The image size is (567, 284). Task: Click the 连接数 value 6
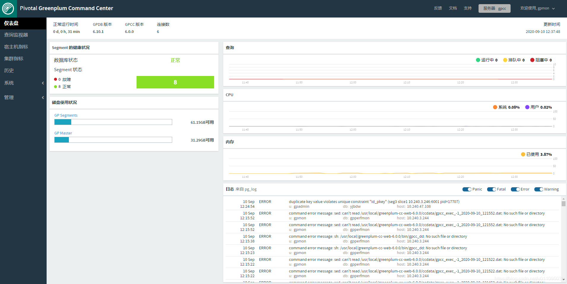pos(158,32)
